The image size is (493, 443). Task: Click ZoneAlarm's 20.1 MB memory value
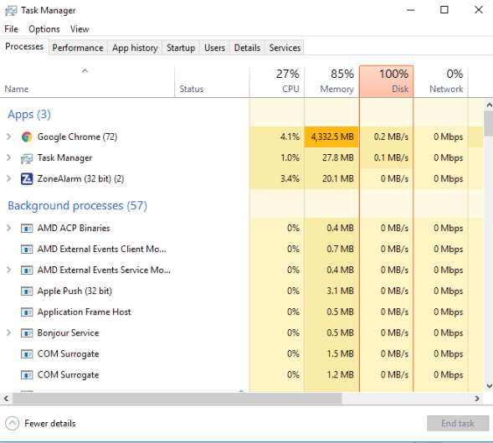coord(338,178)
